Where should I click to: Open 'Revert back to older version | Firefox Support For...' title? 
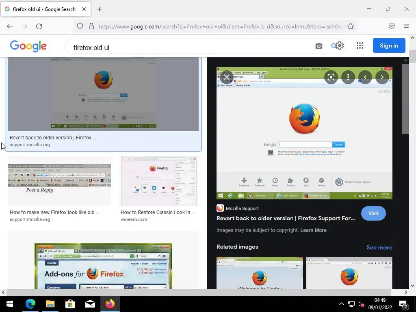[x=286, y=218]
